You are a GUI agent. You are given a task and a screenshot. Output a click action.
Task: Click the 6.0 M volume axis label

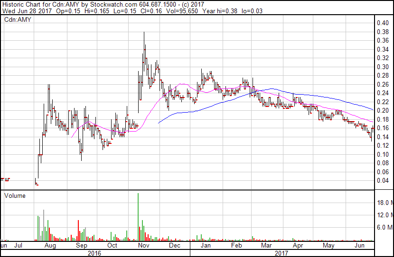(385, 227)
